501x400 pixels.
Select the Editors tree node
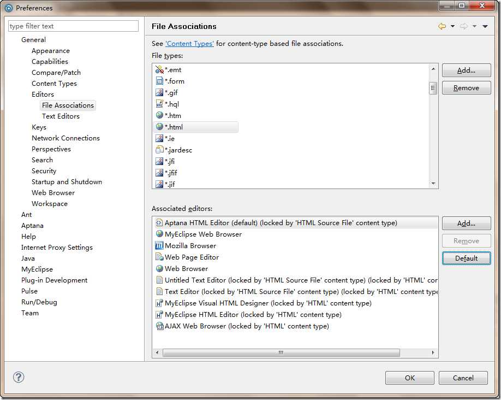[x=43, y=94]
